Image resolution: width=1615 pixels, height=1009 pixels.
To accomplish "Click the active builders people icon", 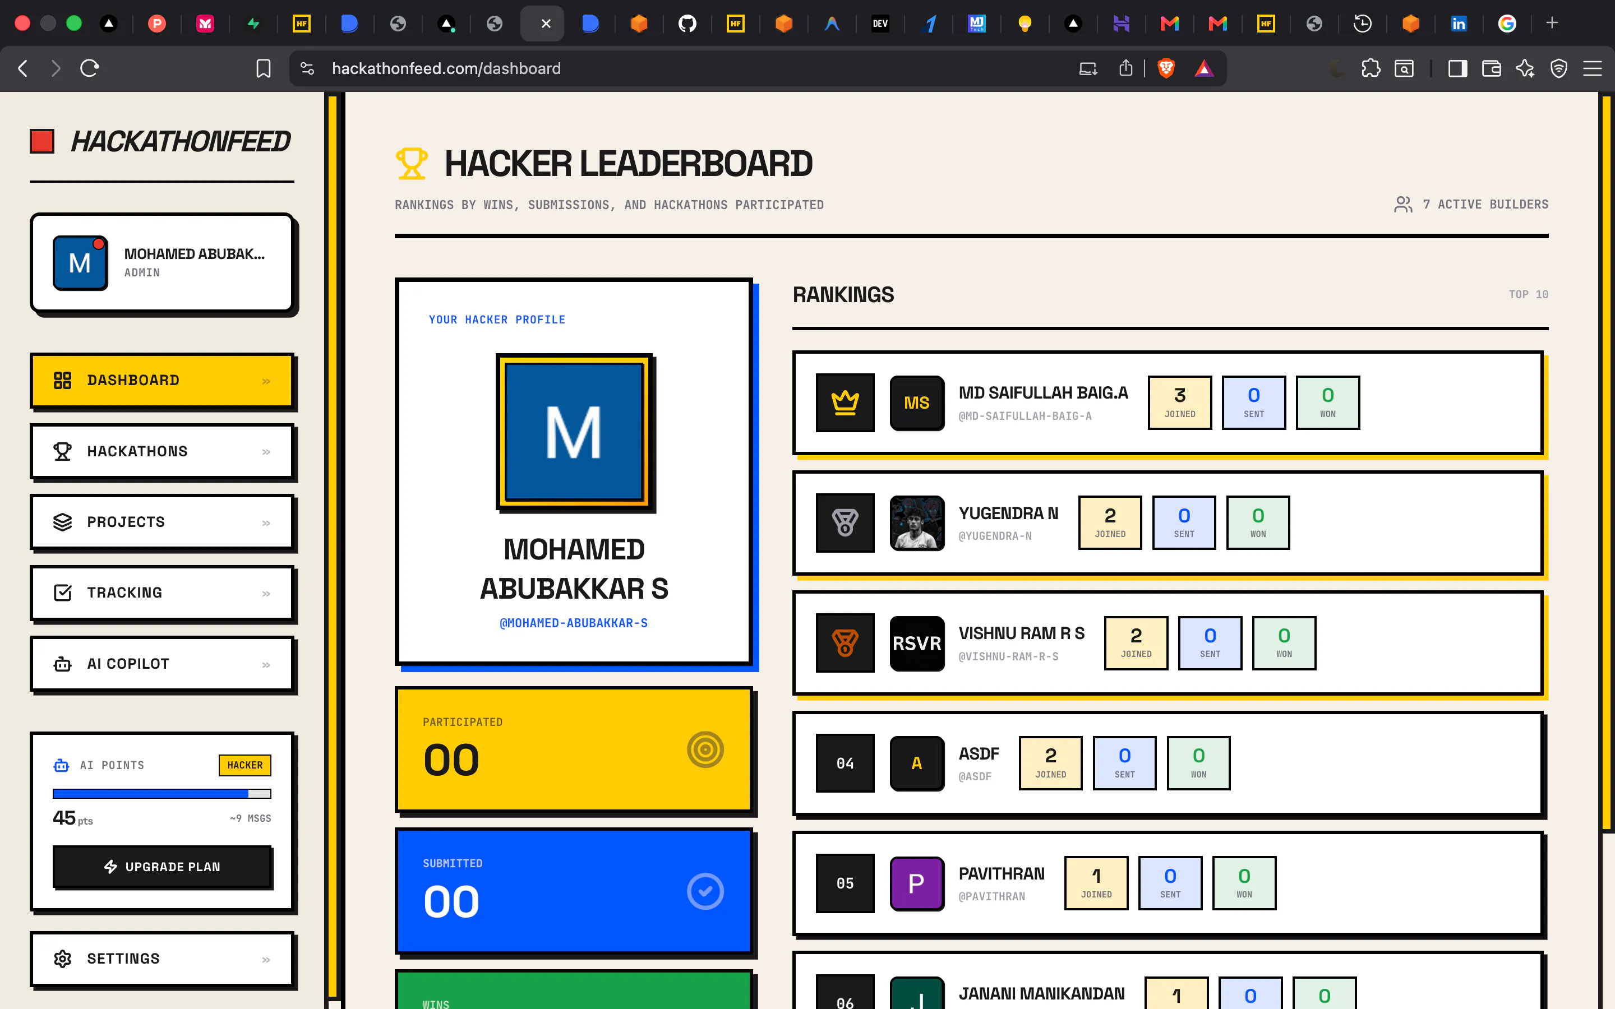I will coord(1403,204).
